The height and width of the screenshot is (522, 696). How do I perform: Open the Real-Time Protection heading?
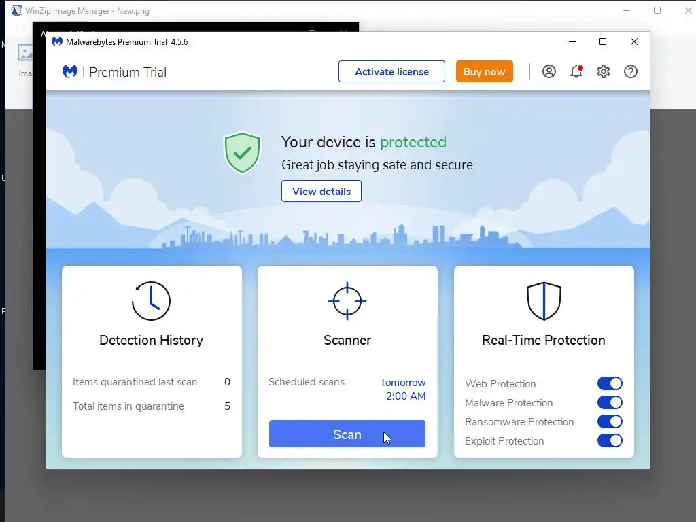544,340
